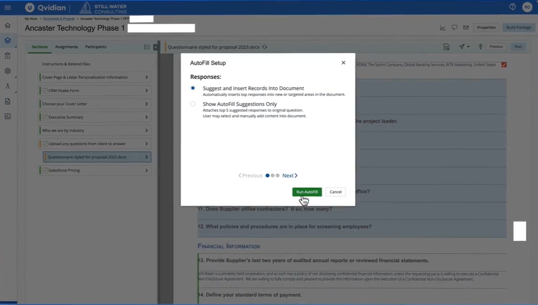The width and height of the screenshot is (538, 305).
Task: Select the third step dot in dialog
Action: 278,176
